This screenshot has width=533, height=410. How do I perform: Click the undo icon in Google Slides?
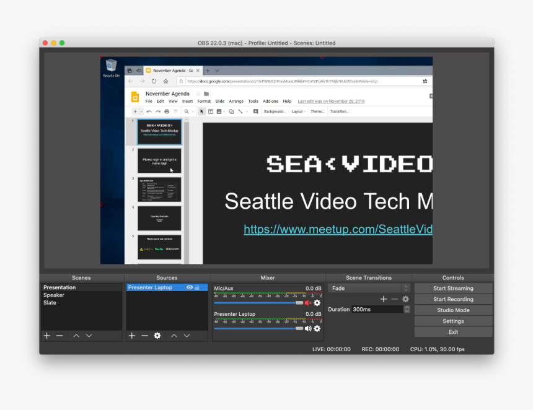pos(149,111)
